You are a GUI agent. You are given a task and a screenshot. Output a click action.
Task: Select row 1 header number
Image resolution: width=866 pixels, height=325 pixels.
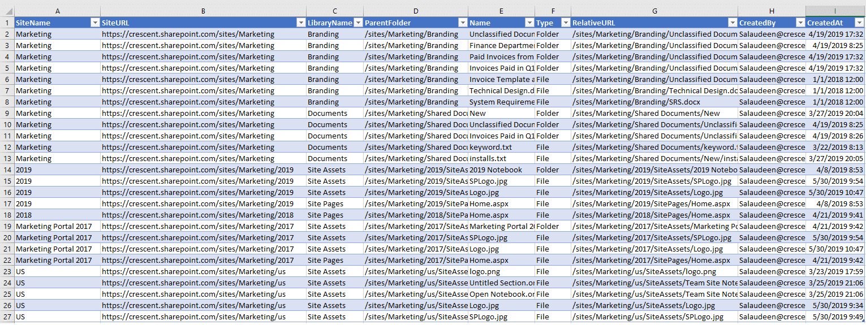(7, 23)
